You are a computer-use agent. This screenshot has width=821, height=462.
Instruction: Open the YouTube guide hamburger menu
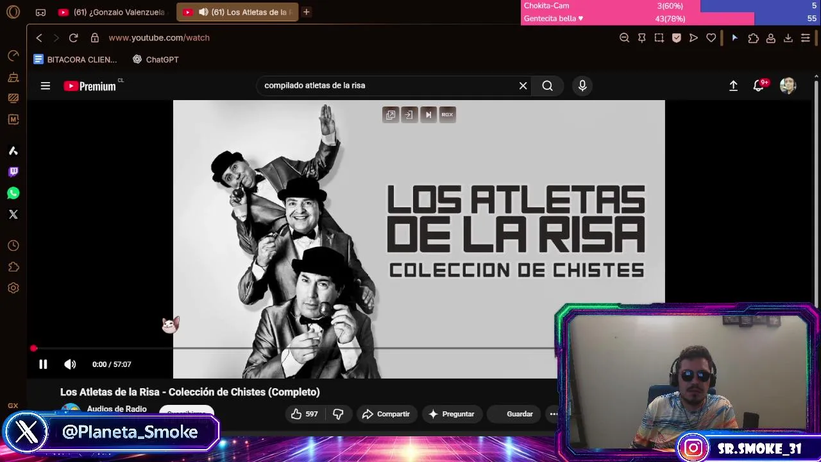coord(46,86)
